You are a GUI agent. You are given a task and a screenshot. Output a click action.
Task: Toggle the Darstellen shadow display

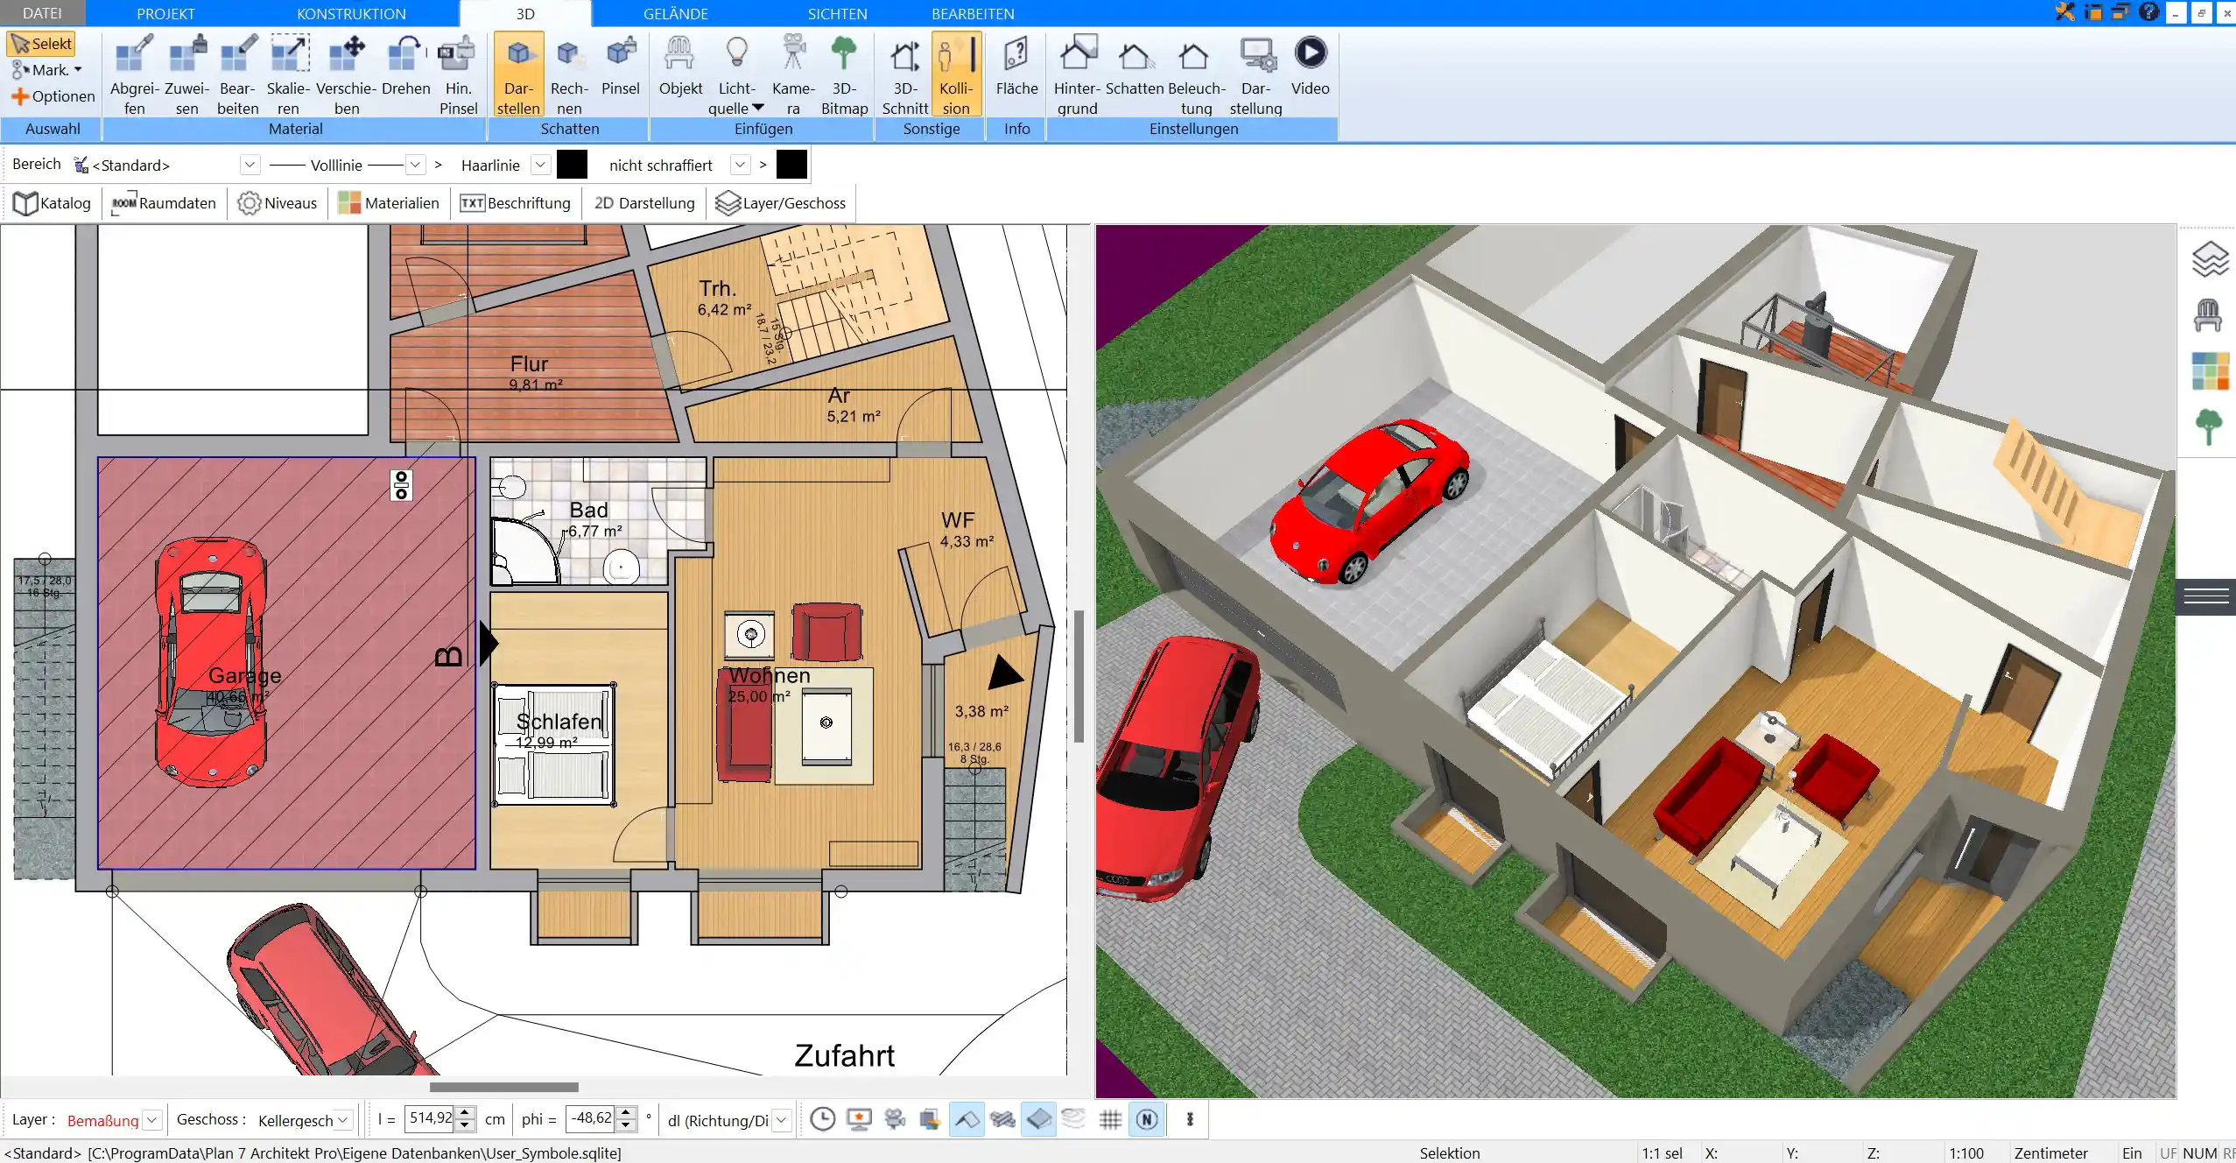518,75
